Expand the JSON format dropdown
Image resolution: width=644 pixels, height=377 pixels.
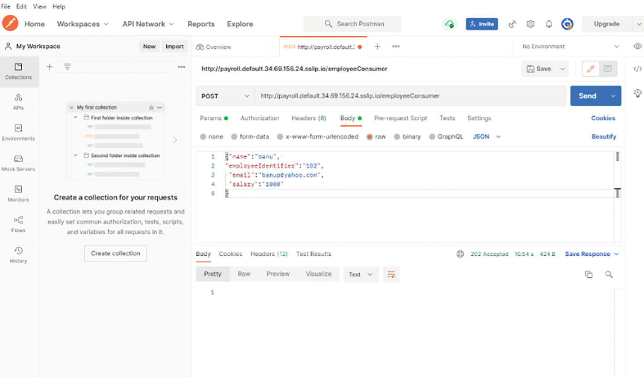pos(487,137)
